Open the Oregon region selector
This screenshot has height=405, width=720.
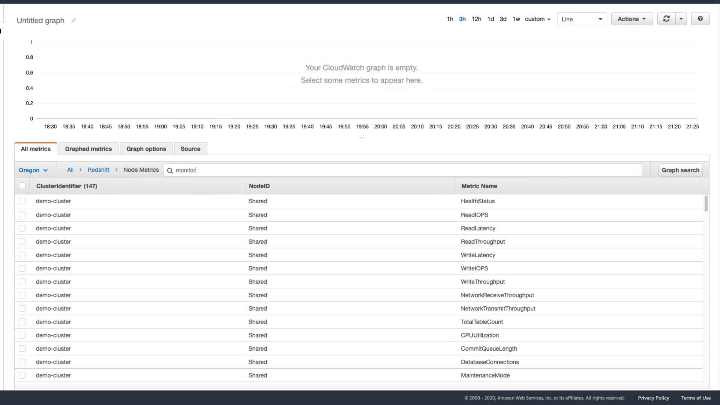33,170
